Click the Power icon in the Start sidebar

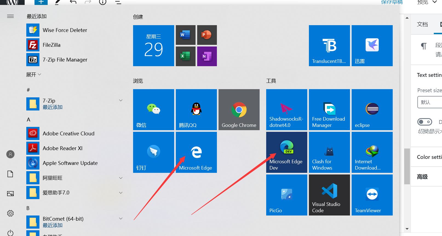[10, 233]
